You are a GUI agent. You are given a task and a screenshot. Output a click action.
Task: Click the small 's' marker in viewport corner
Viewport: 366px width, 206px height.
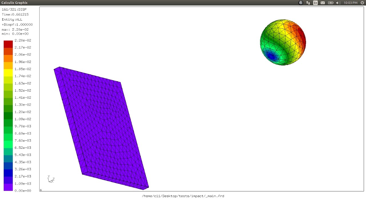pos(41,190)
